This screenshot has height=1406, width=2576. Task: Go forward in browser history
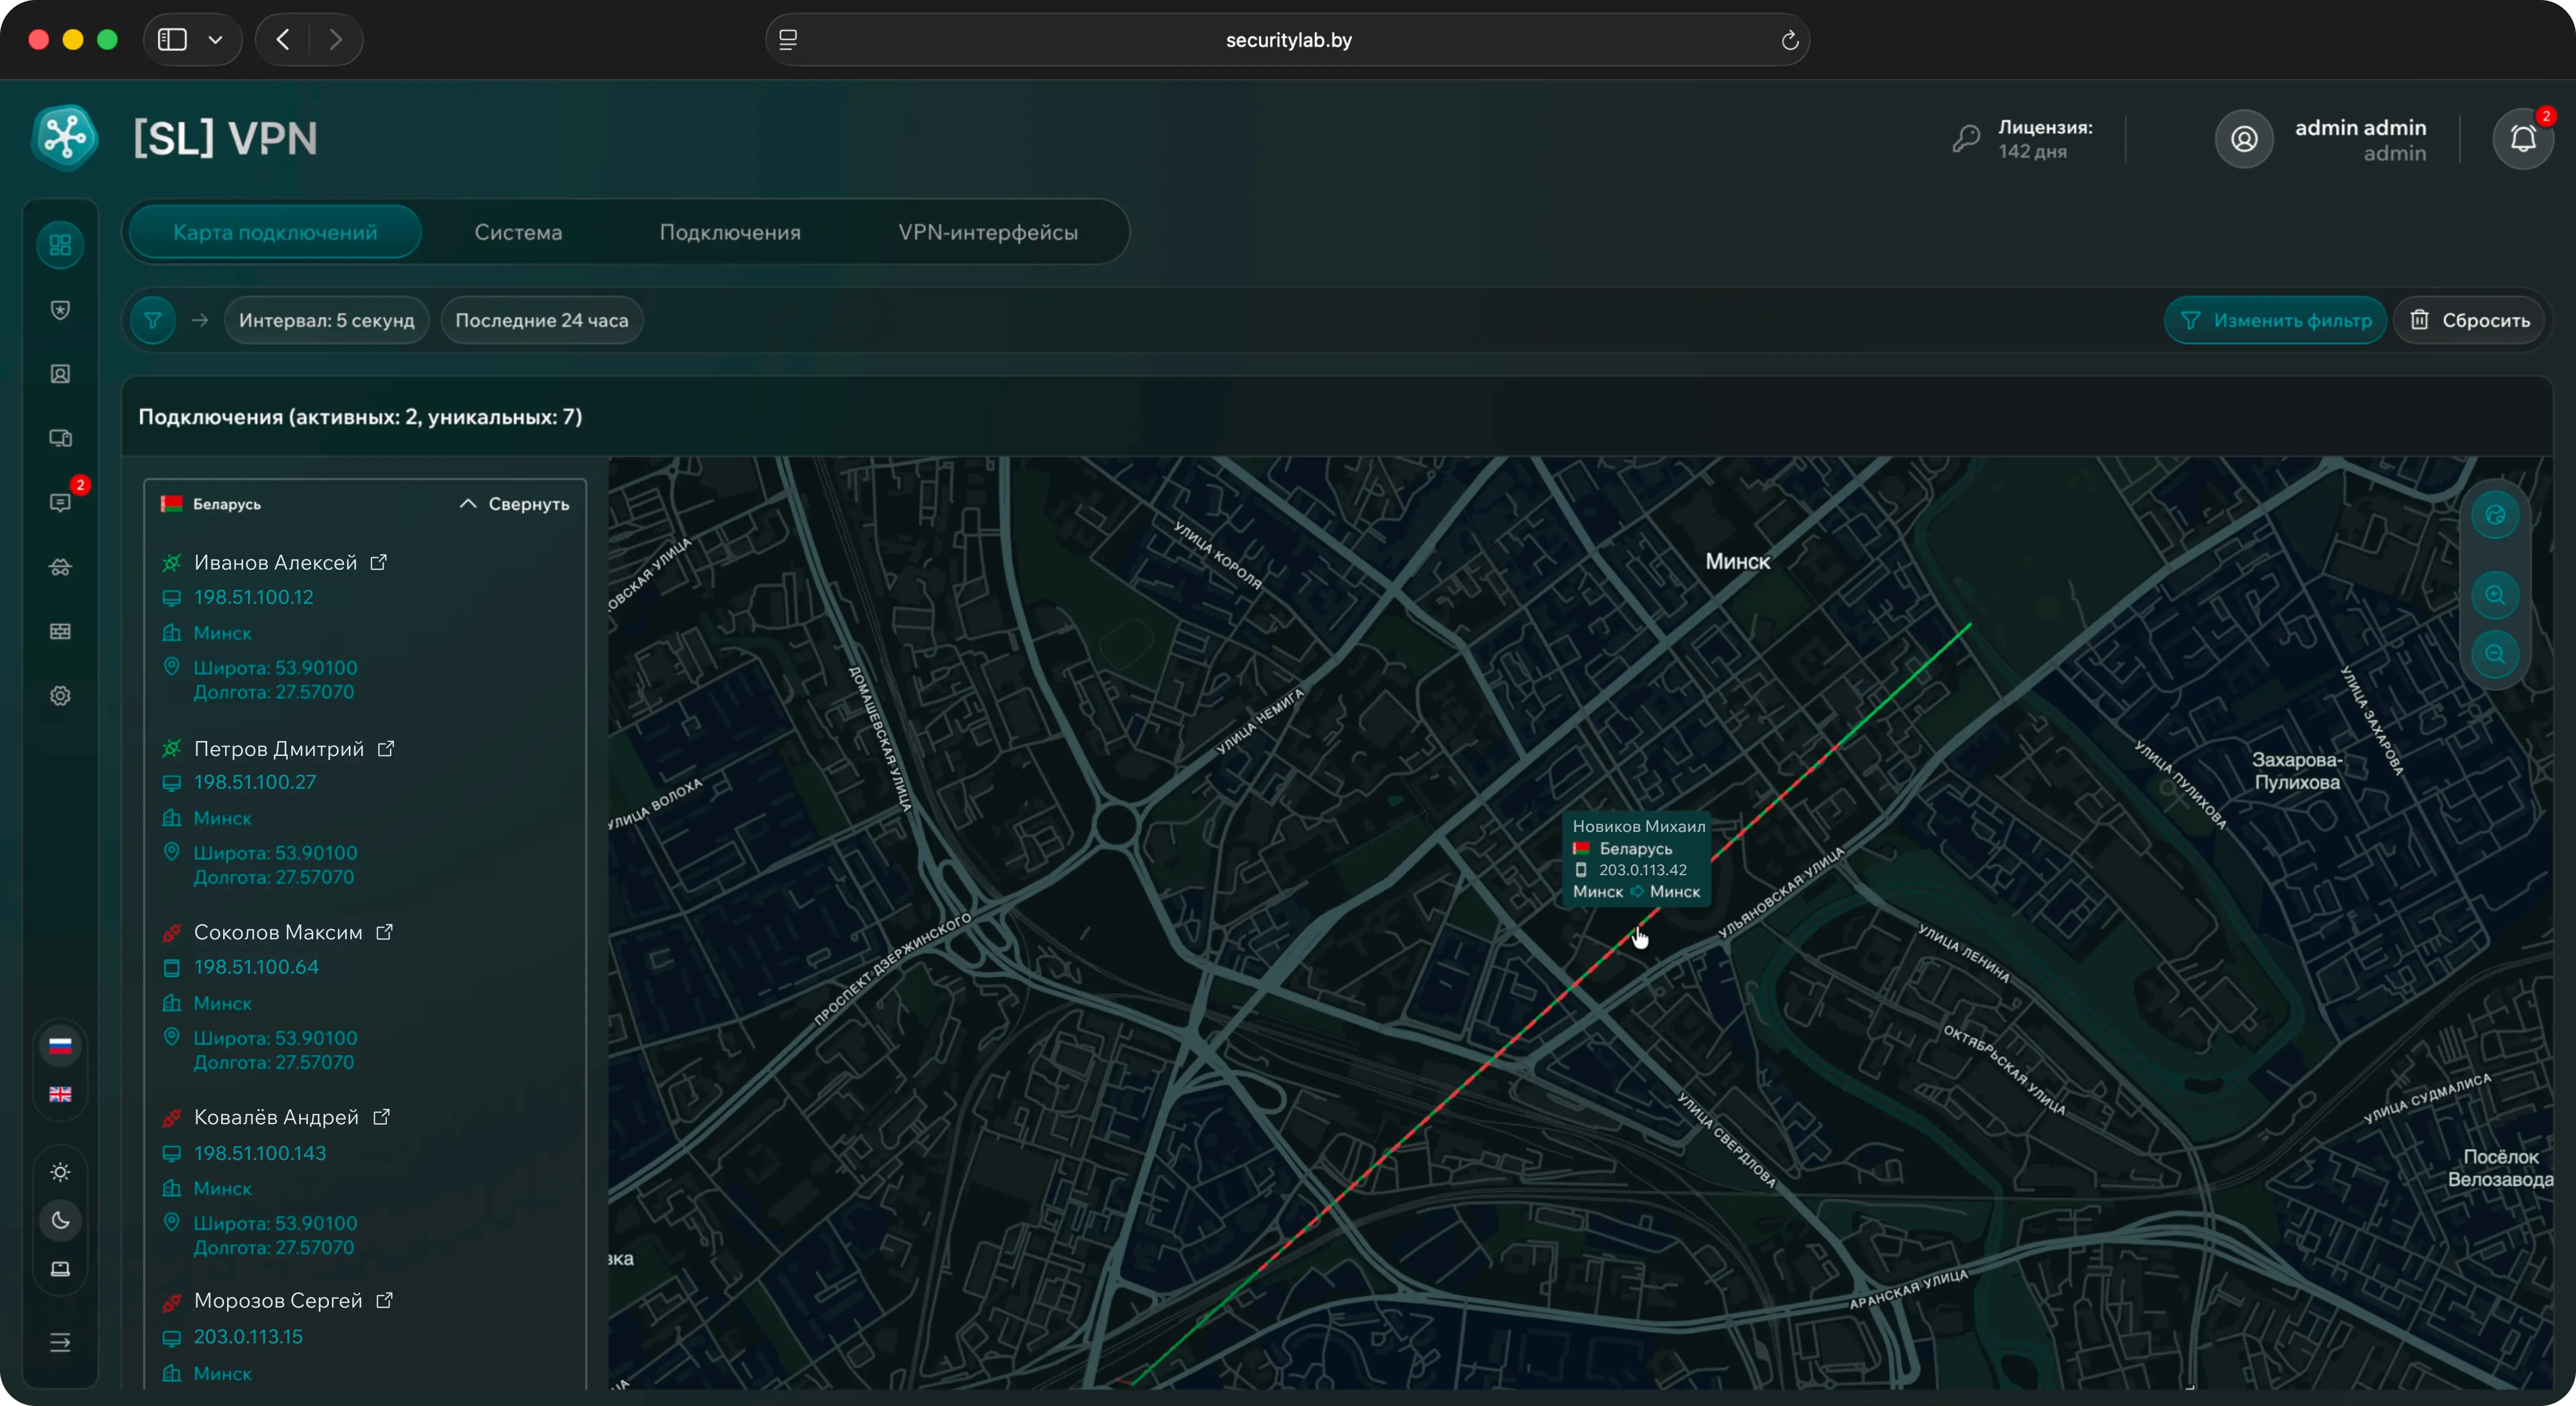336,39
